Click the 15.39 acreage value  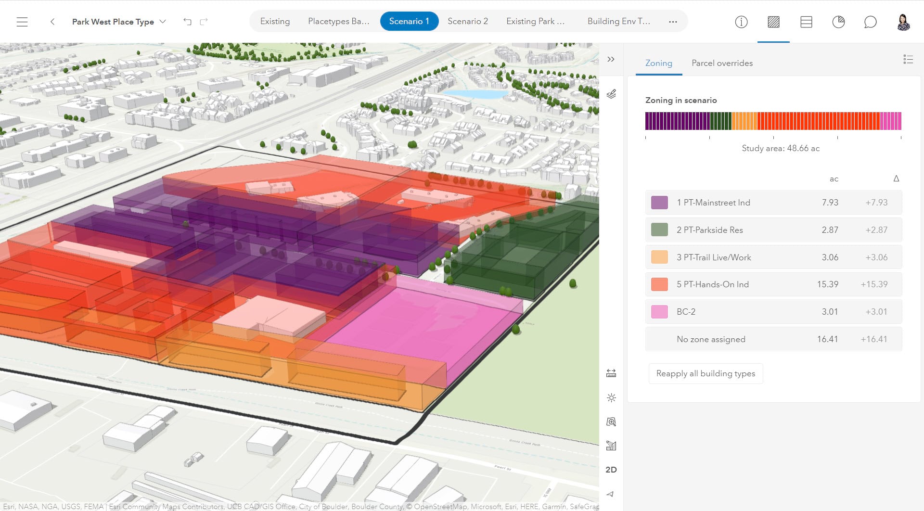tap(827, 284)
